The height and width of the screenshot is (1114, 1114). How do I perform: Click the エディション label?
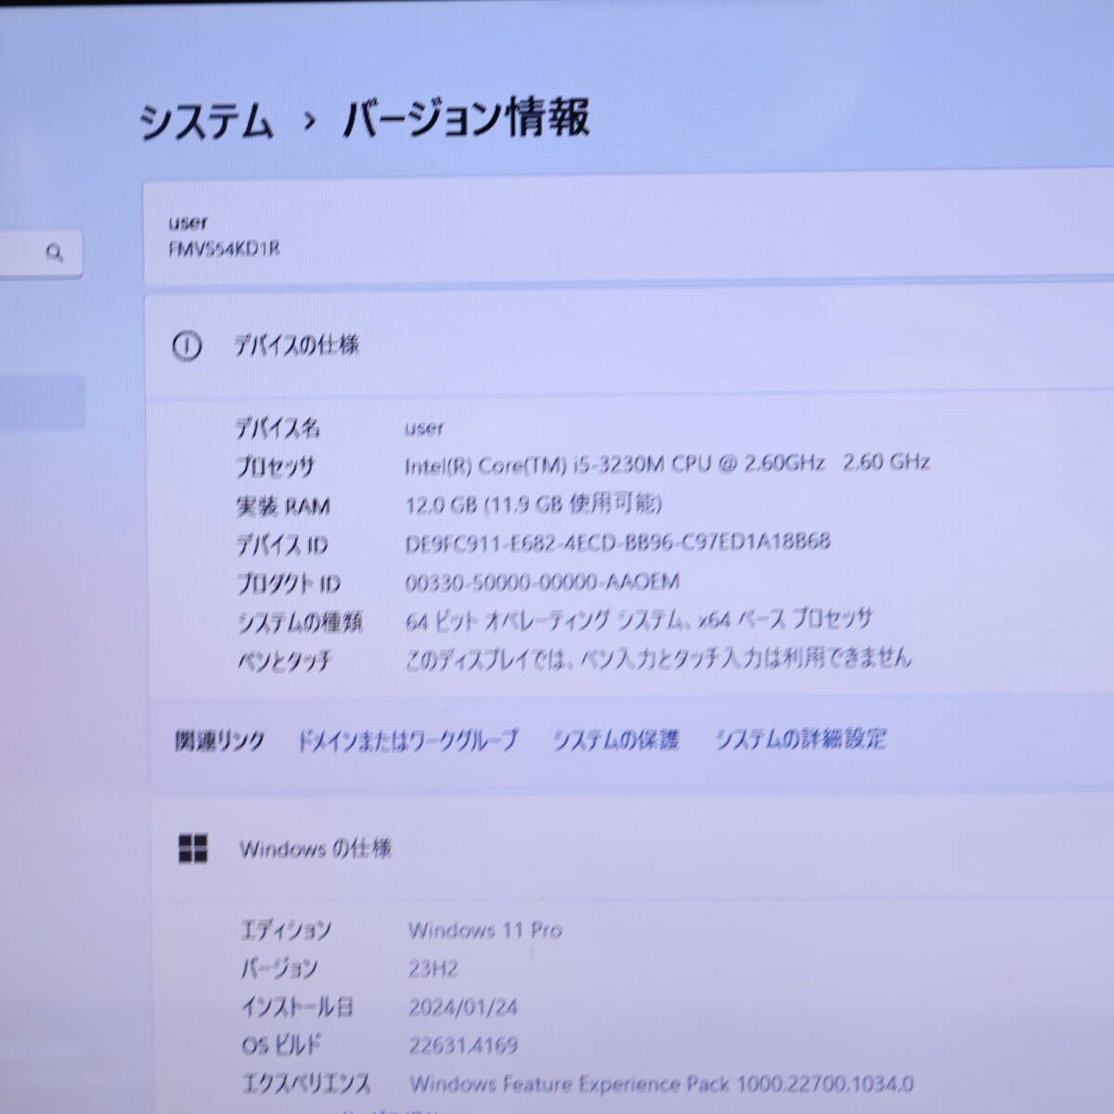coord(285,930)
